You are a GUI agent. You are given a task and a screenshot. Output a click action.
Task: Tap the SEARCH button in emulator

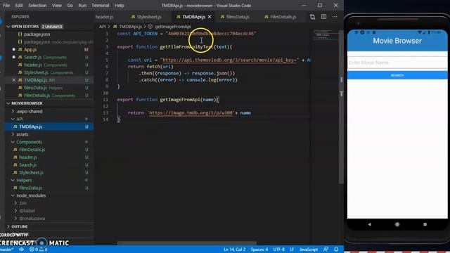pos(397,75)
